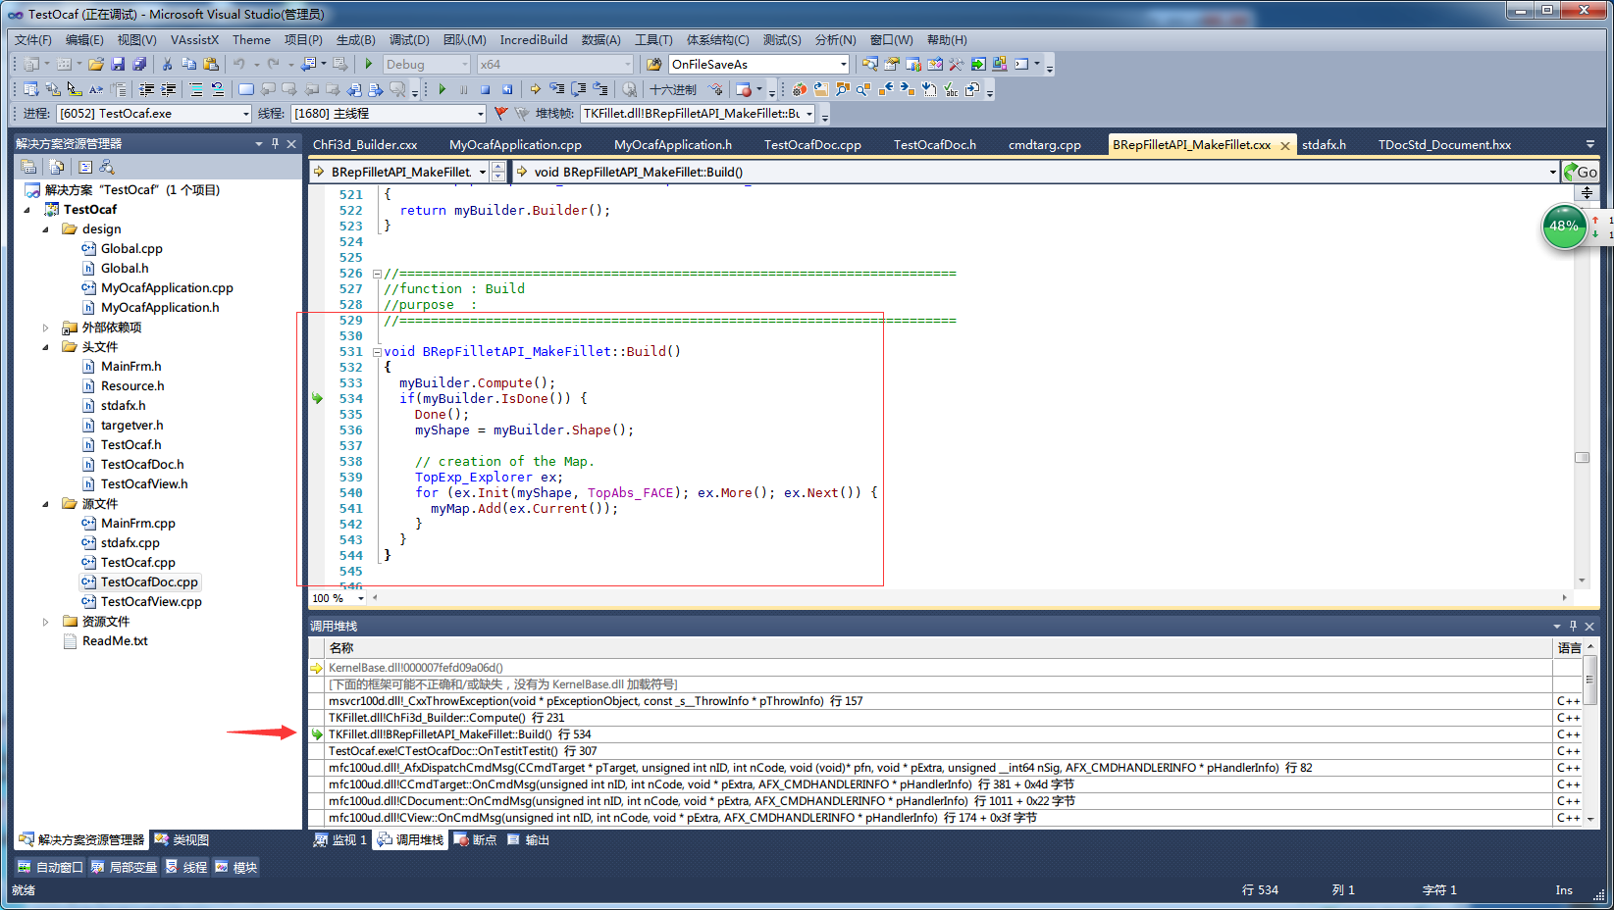Open the Debug configuration dropdown
This screenshot has width=1614, height=910.
(x=464, y=65)
